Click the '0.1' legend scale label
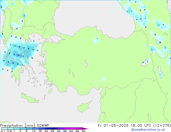 pyautogui.click(x=3, y=131)
